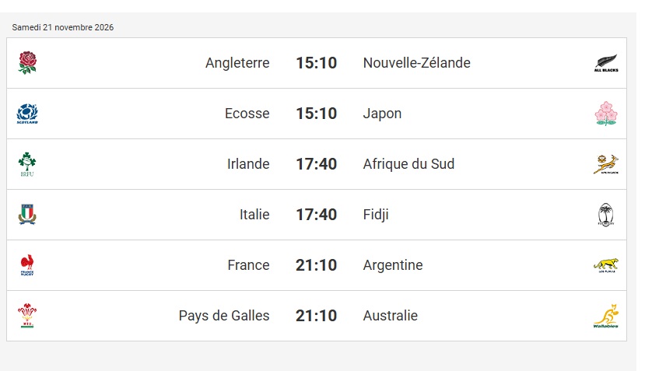Select the Wallabies kangaroo logo
Screen dimensions: 645x371
(606, 316)
